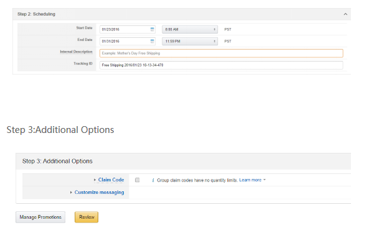Click into the Internal Description text field
Viewport: 374px width, 233px height.
tap(222, 53)
